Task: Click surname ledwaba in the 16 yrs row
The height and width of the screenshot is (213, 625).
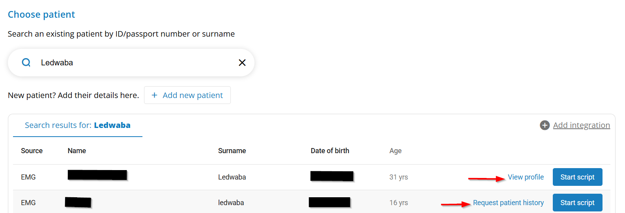Action: click(231, 203)
